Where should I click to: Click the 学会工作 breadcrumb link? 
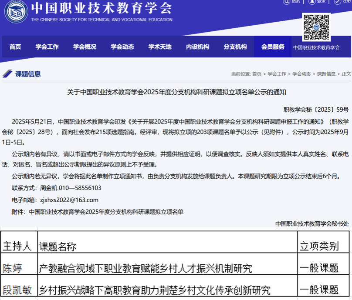click(277, 74)
